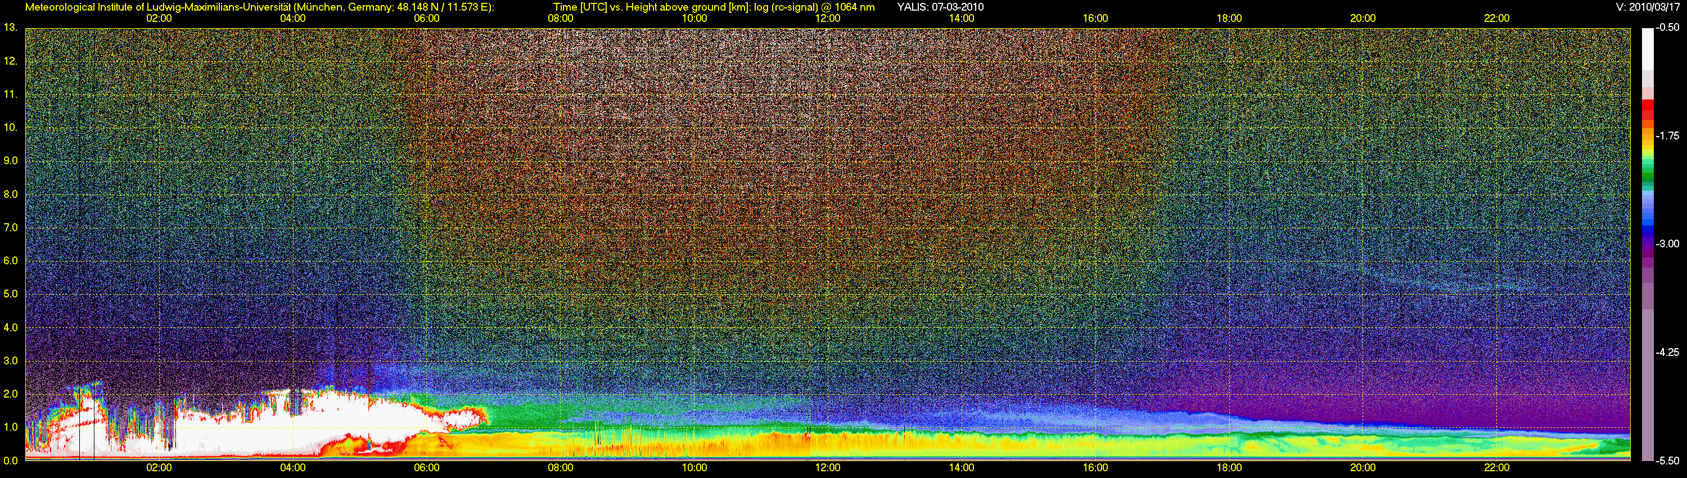This screenshot has height=478, width=1687.
Task: Click the 18:00 label on the upper time axis
Action: pyautogui.click(x=1229, y=19)
